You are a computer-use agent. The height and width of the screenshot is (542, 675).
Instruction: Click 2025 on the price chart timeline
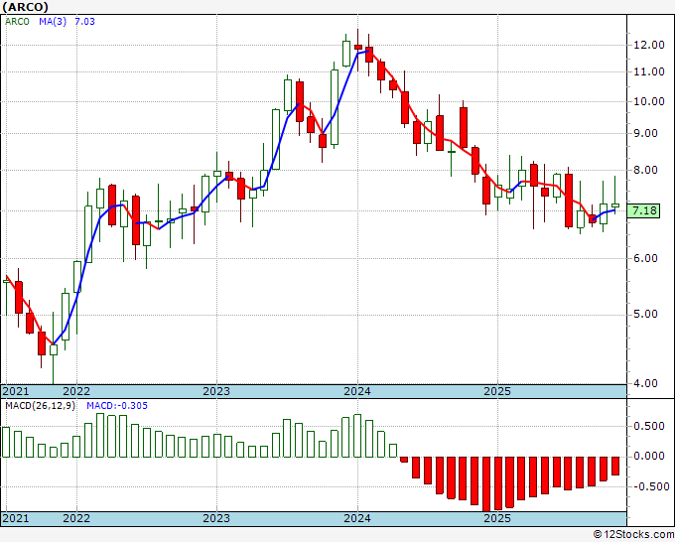(497, 391)
